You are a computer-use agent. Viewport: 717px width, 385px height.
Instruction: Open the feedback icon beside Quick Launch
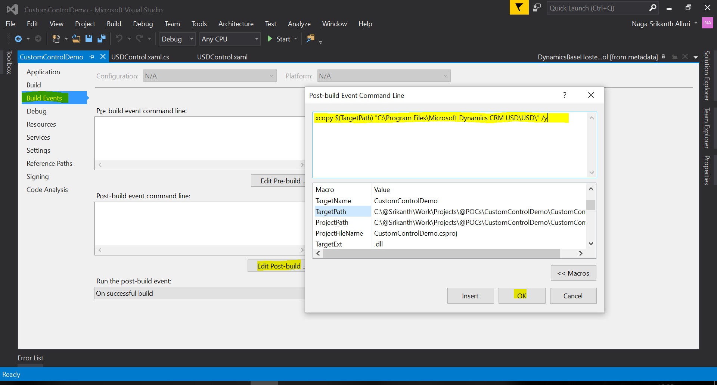(537, 7)
